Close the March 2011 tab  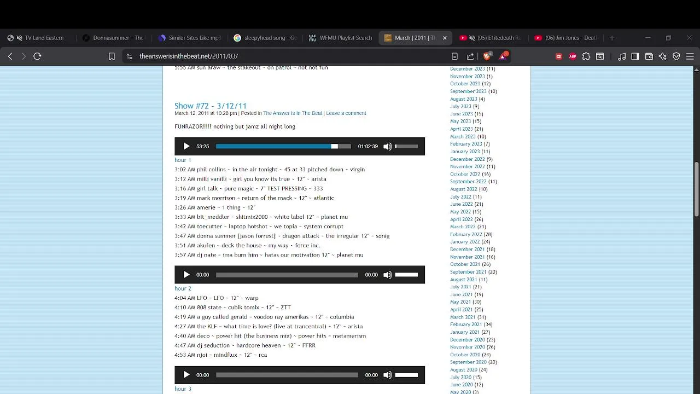[x=445, y=38]
